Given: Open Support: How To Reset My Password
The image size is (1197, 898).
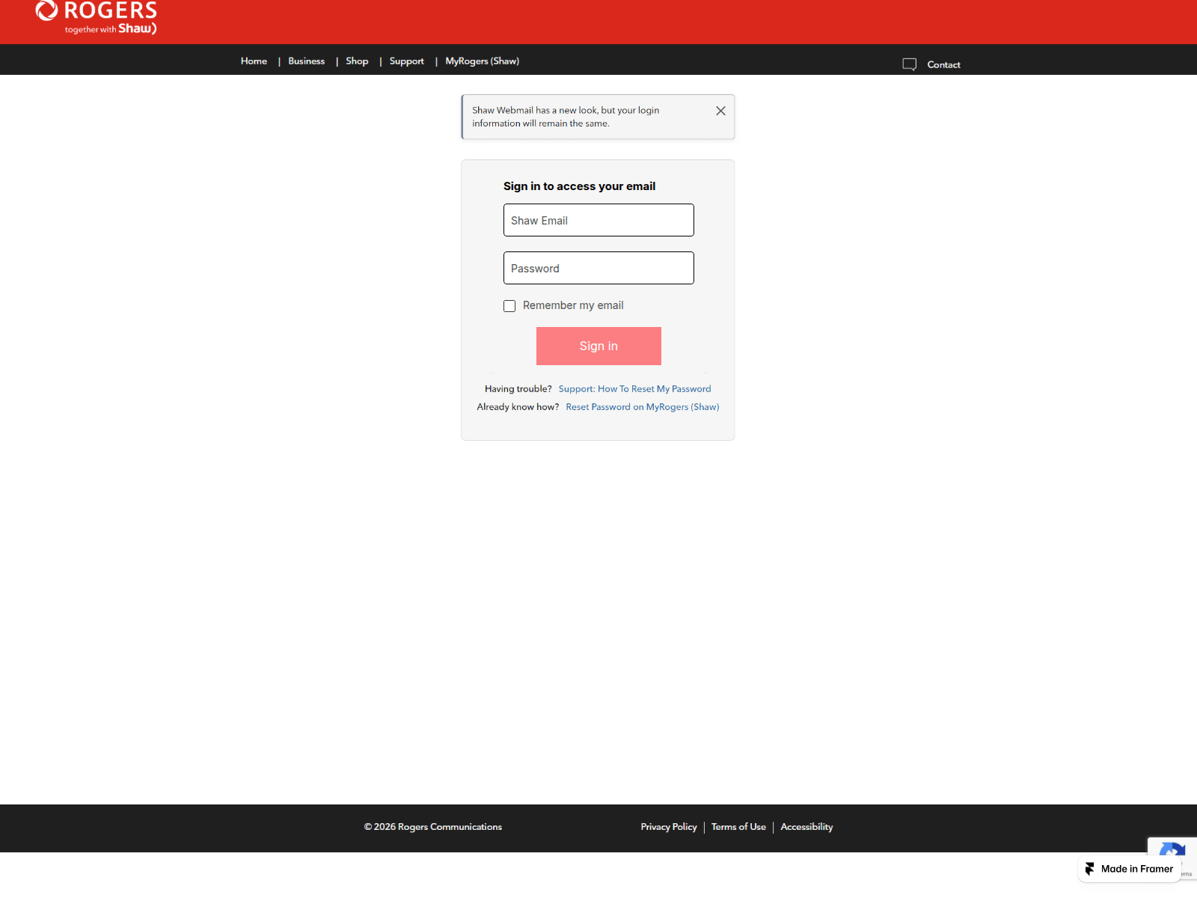Looking at the screenshot, I should (635, 389).
